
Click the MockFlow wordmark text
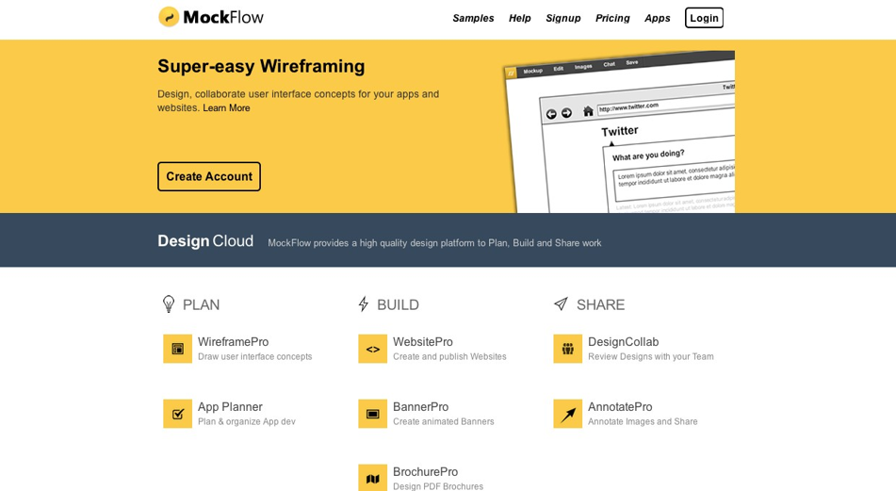tap(223, 17)
